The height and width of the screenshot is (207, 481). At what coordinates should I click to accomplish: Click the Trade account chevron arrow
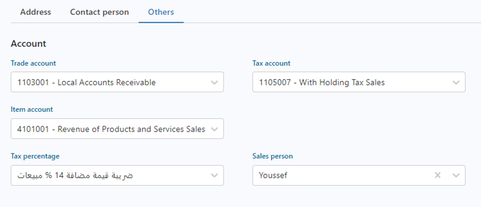pyautogui.click(x=215, y=82)
